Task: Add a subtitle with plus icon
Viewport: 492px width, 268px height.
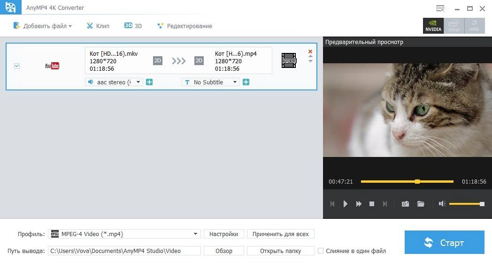Action: coord(246,82)
